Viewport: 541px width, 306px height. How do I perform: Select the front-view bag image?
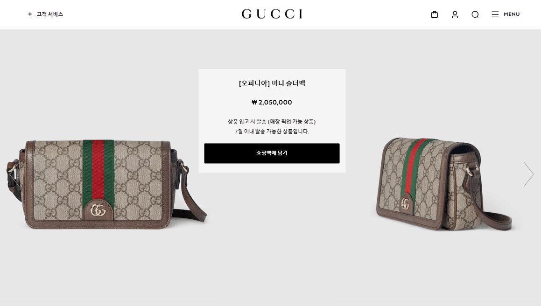tap(106, 184)
